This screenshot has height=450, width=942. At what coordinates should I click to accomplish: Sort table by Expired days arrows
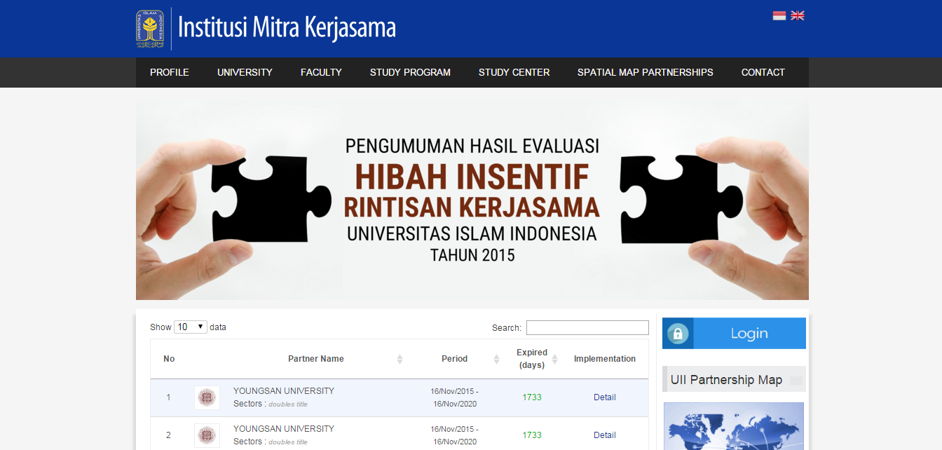pyautogui.click(x=554, y=359)
